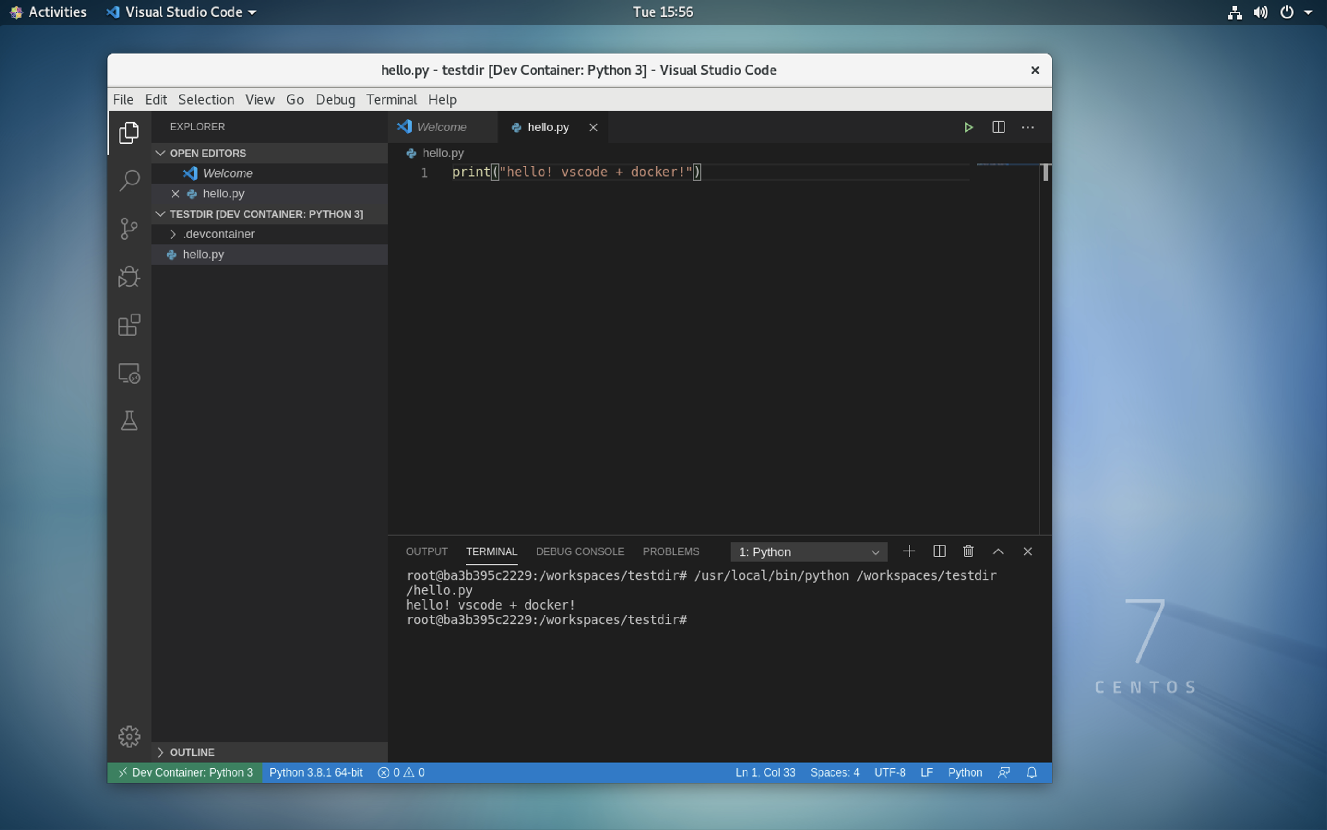
Task: Click the editor vertical scrollbar thumb
Action: point(1046,172)
